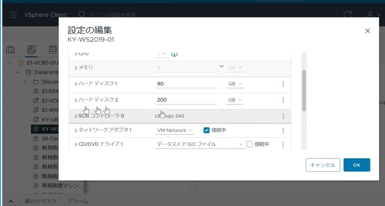Click the キャンセル button

click(x=323, y=165)
